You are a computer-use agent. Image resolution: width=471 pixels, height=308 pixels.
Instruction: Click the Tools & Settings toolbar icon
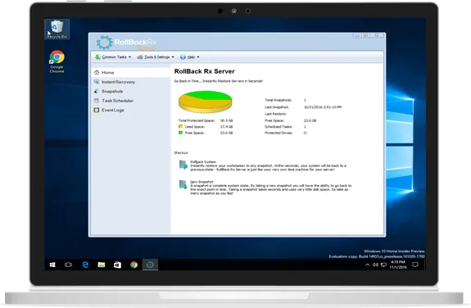coord(140,57)
